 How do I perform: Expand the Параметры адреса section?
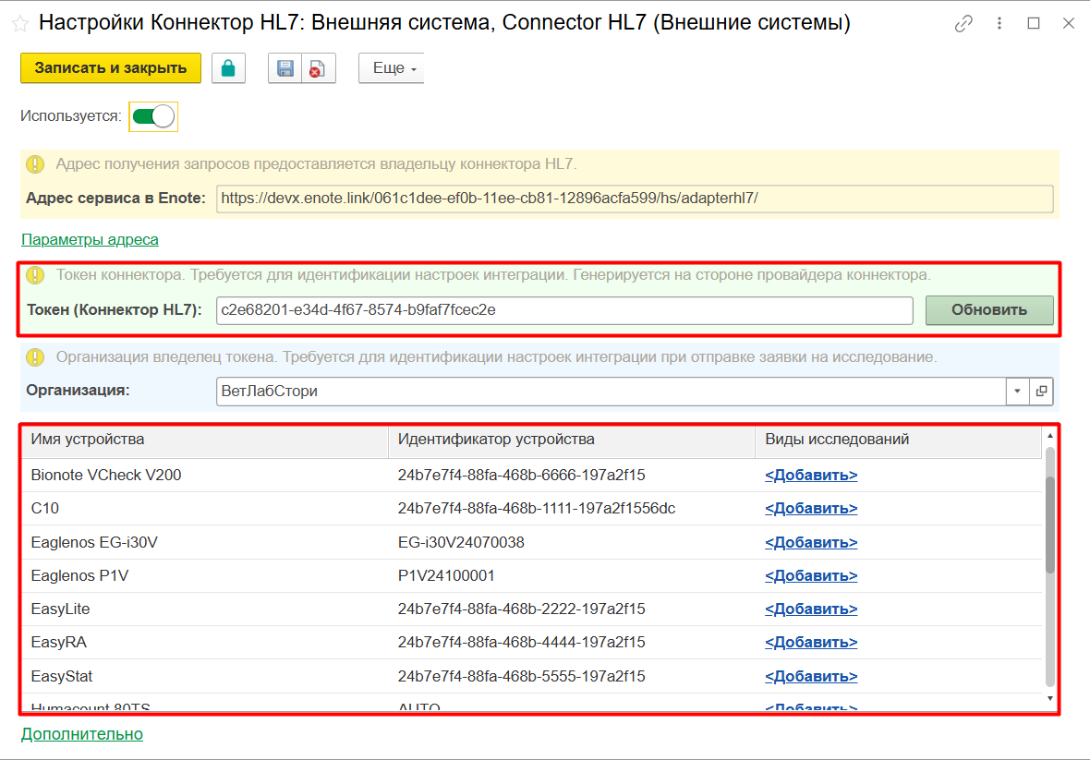(x=90, y=239)
